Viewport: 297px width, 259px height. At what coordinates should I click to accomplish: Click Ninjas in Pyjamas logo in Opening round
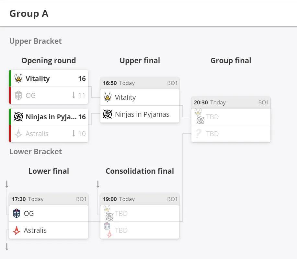click(18, 117)
